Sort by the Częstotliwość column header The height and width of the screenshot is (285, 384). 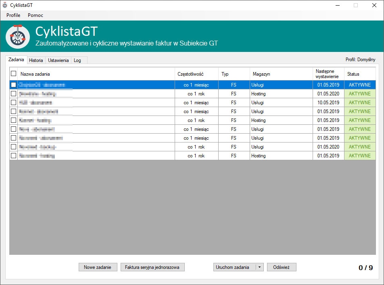tap(190, 74)
